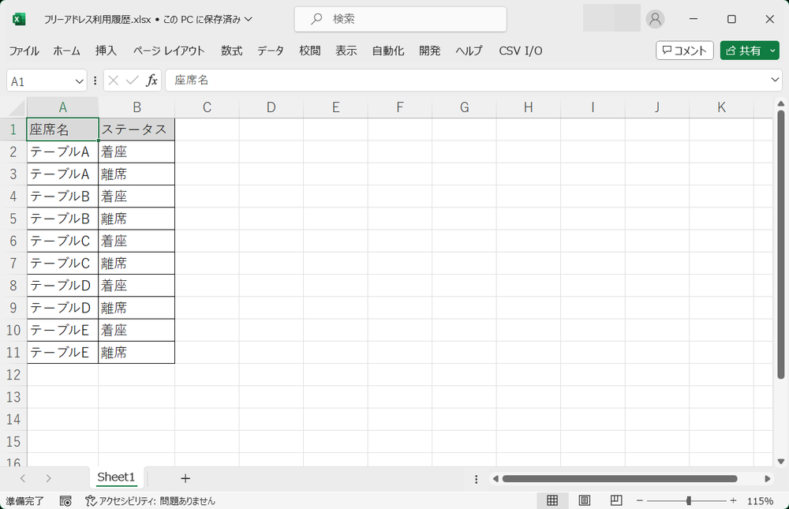
Task: Open the ファイル menu
Action: pyautogui.click(x=24, y=51)
